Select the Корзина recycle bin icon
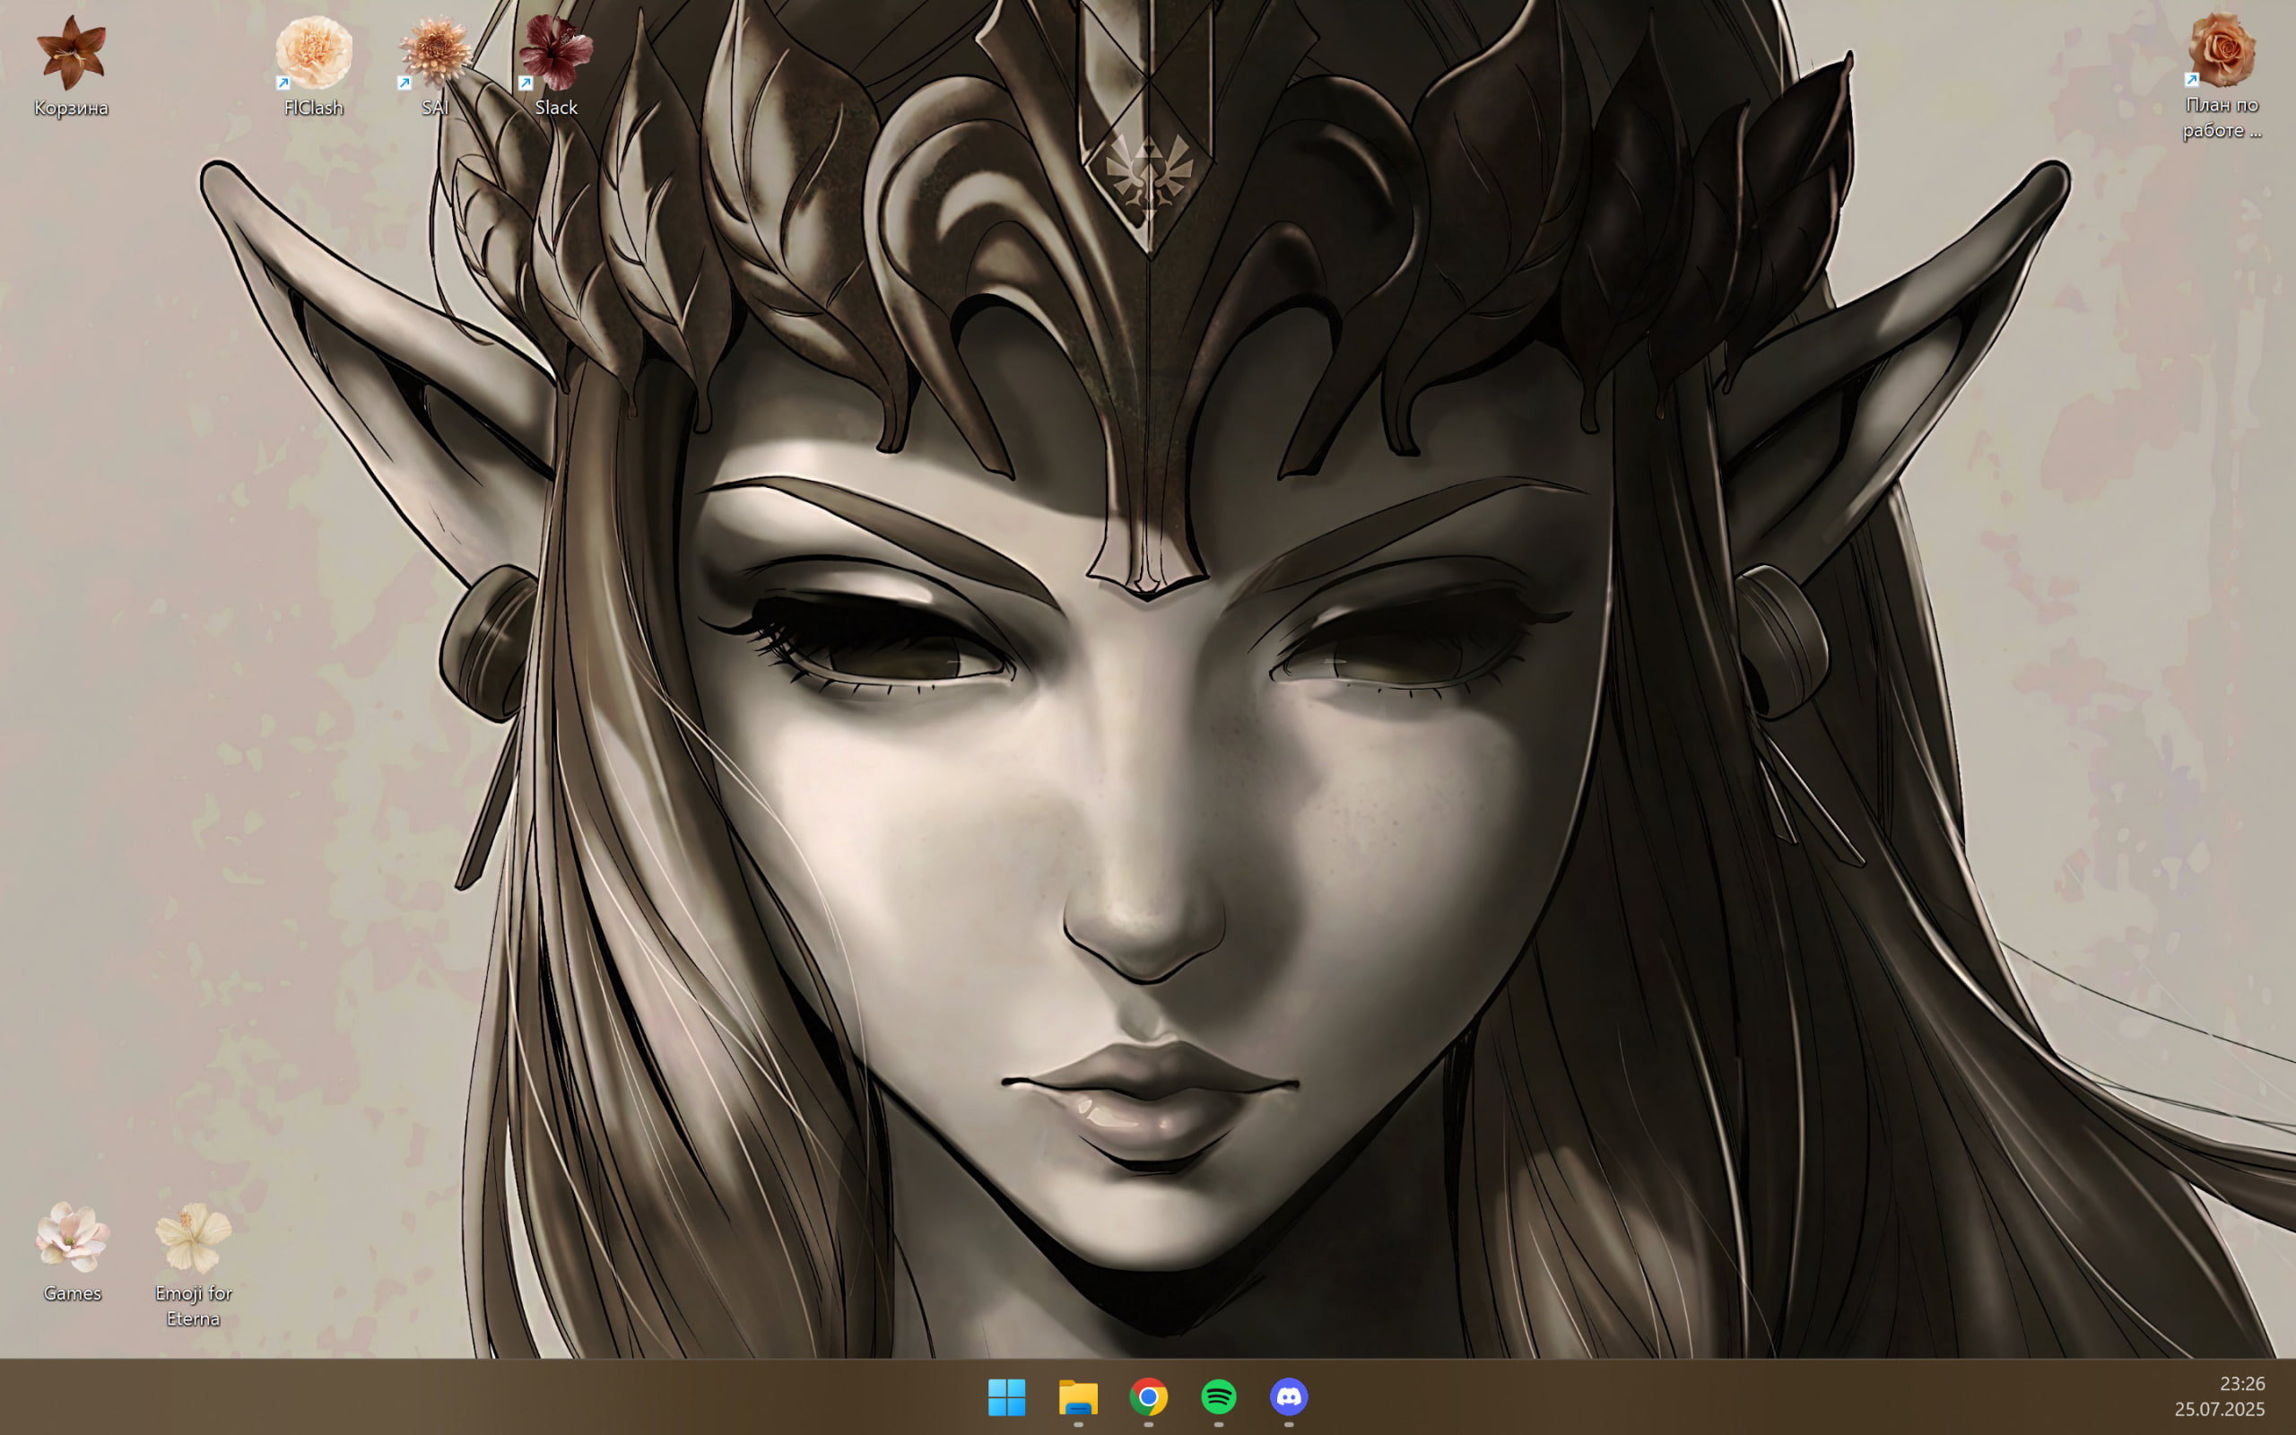This screenshot has height=1435, width=2296. click(71, 53)
